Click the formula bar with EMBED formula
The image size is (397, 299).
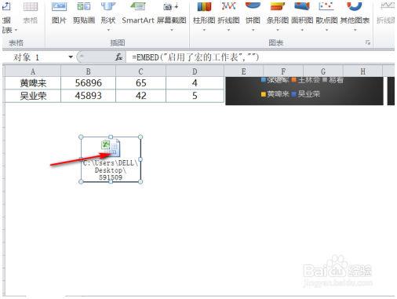tap(260, 57)
